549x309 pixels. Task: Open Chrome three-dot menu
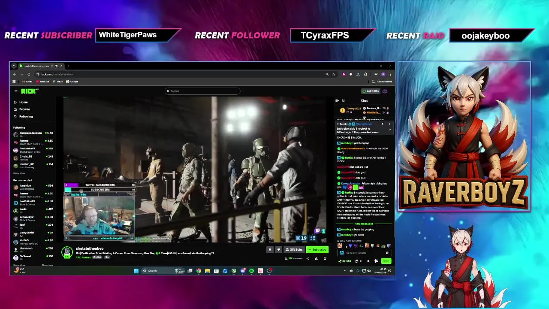coord(390,74)
